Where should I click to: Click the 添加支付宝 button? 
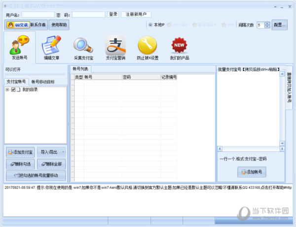pos(20,152)
